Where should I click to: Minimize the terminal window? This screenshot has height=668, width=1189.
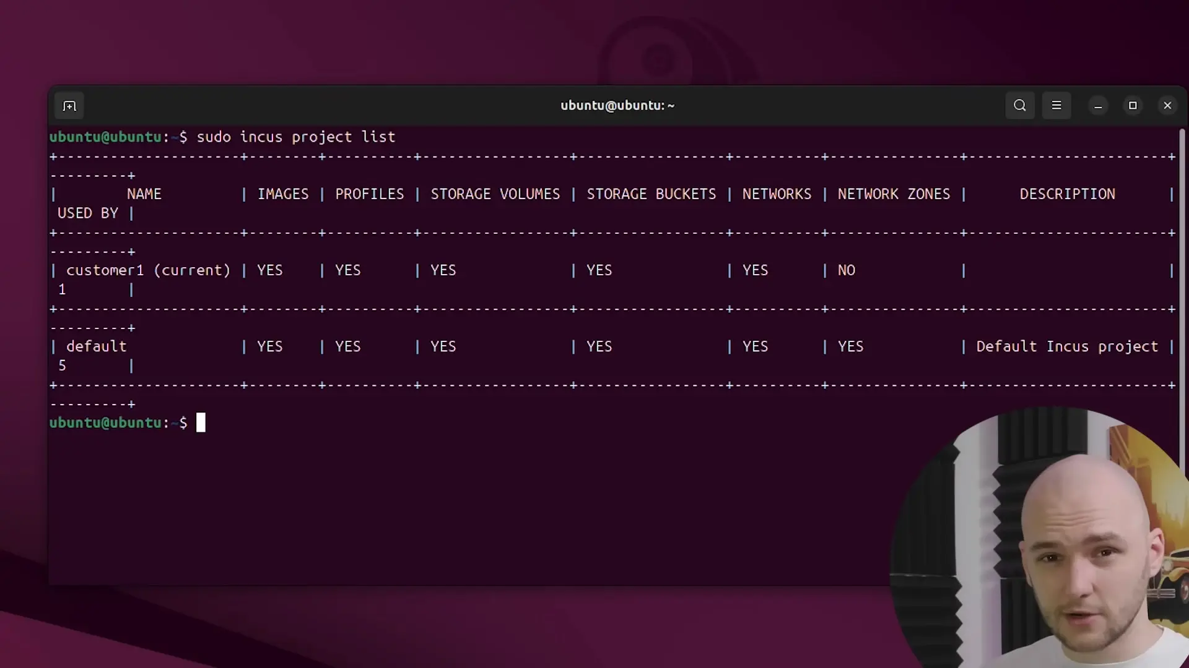click(x=1098, y=106)
